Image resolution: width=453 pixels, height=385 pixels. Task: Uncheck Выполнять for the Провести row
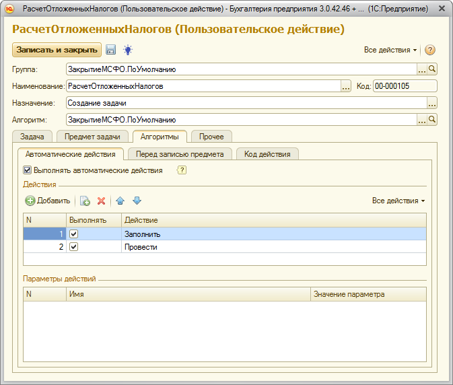pyautogui.click(x=74, y=247)
